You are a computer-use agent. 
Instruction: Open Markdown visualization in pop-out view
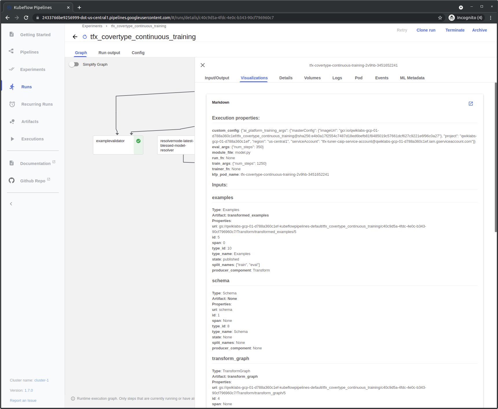tap(471, 104)
